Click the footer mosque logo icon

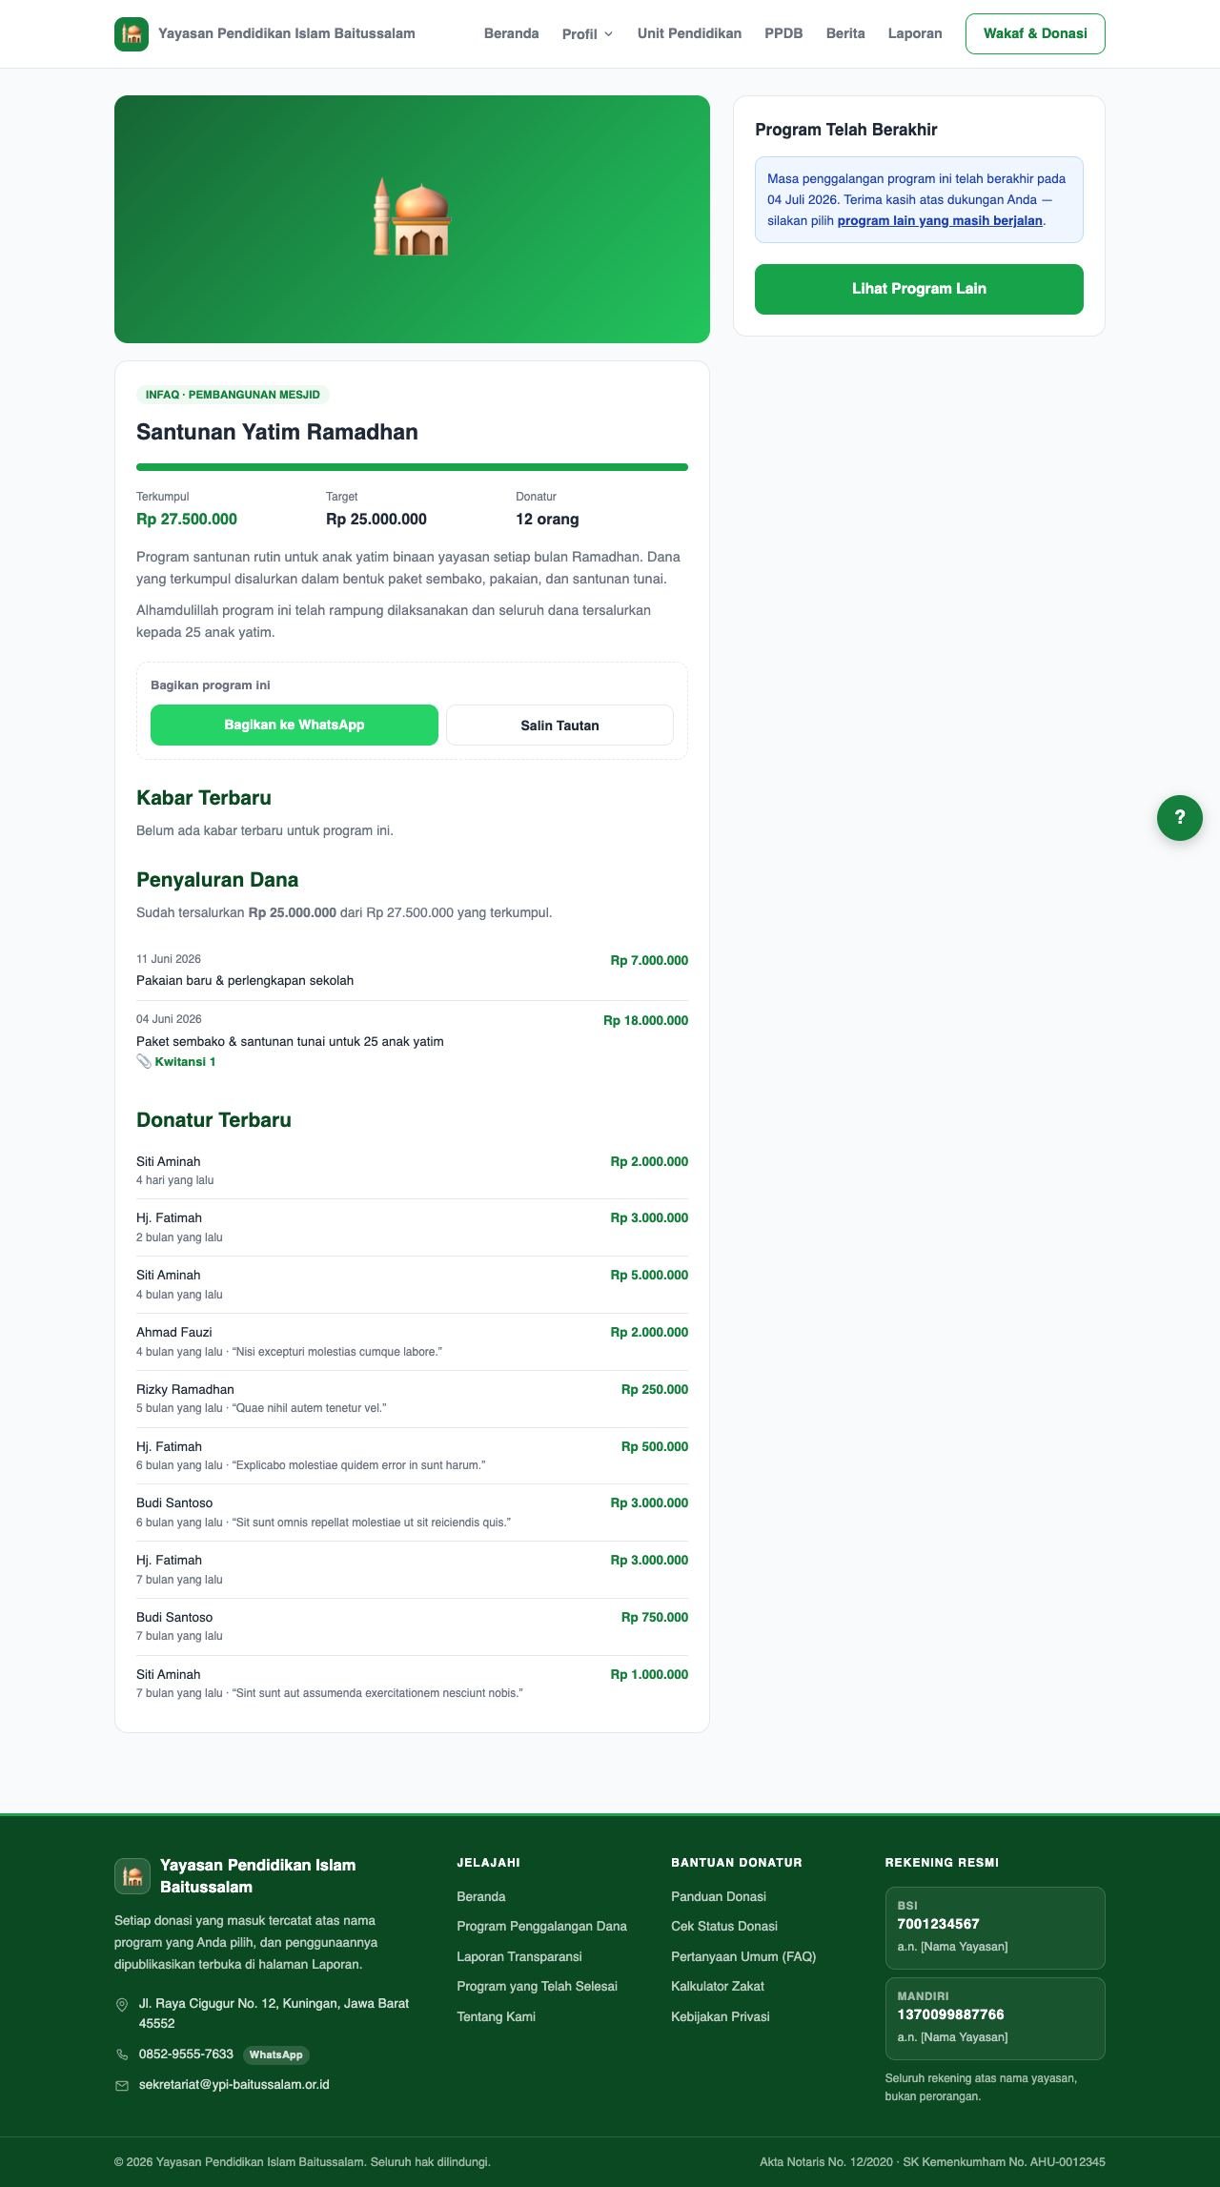tap(132, 1876)
